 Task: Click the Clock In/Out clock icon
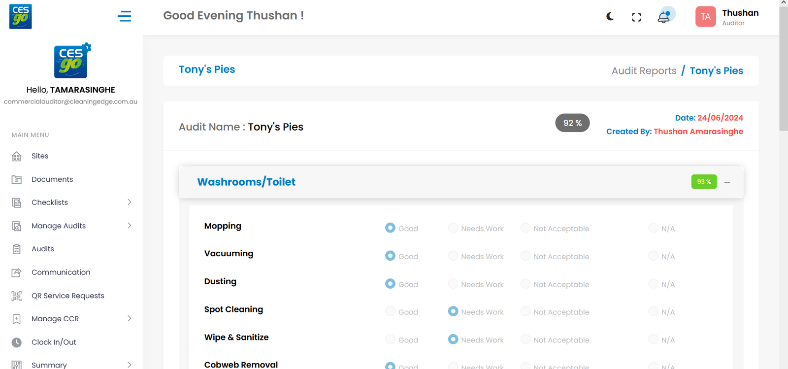tap(17, 342)
